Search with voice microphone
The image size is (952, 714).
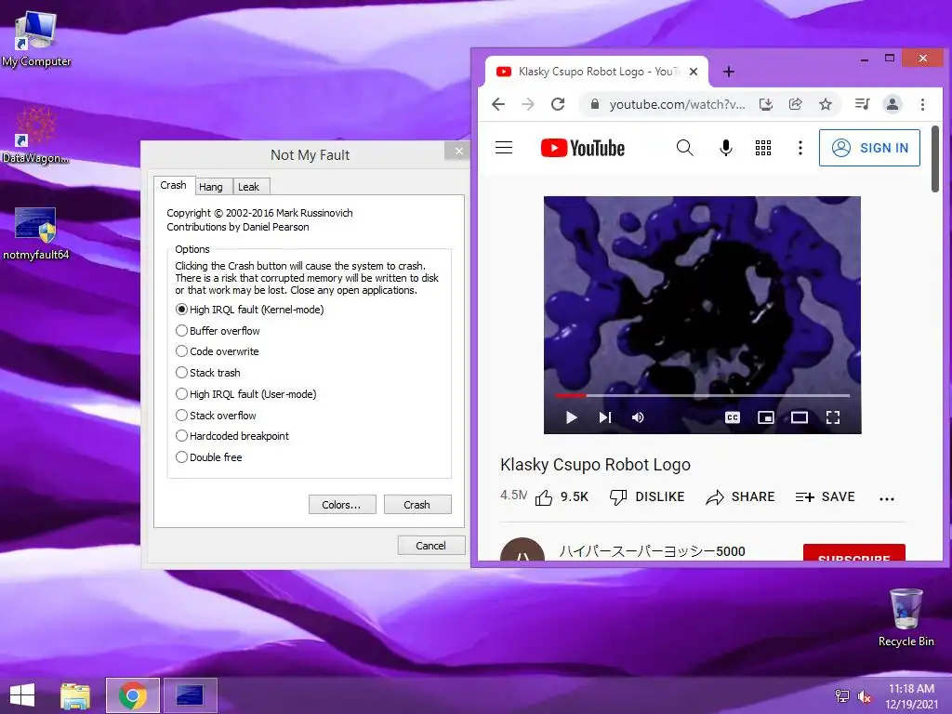(725, 148)
